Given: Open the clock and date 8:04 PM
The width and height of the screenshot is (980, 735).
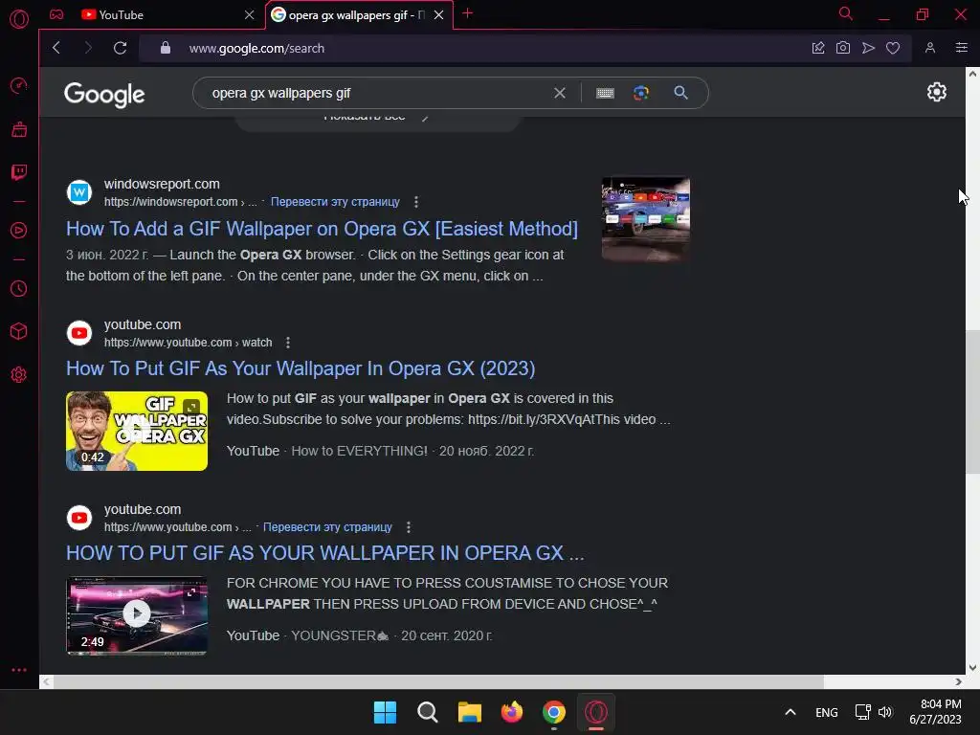Looking at the screenshot, I should point(936,712).
